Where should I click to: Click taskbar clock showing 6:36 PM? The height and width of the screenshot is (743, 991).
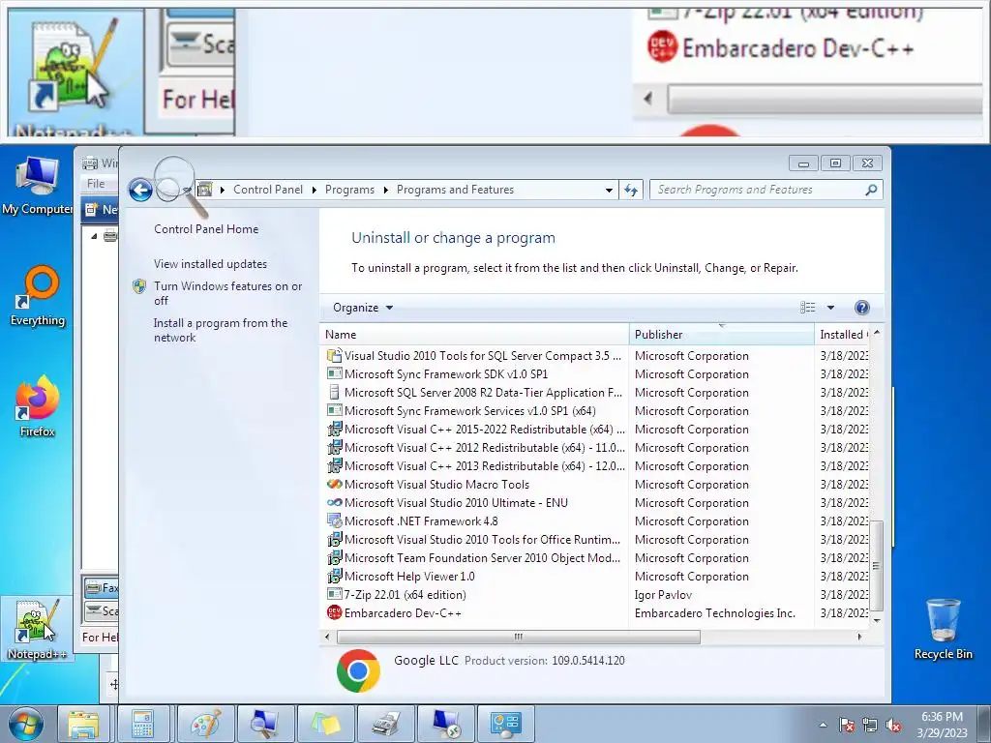click(942, 725)
